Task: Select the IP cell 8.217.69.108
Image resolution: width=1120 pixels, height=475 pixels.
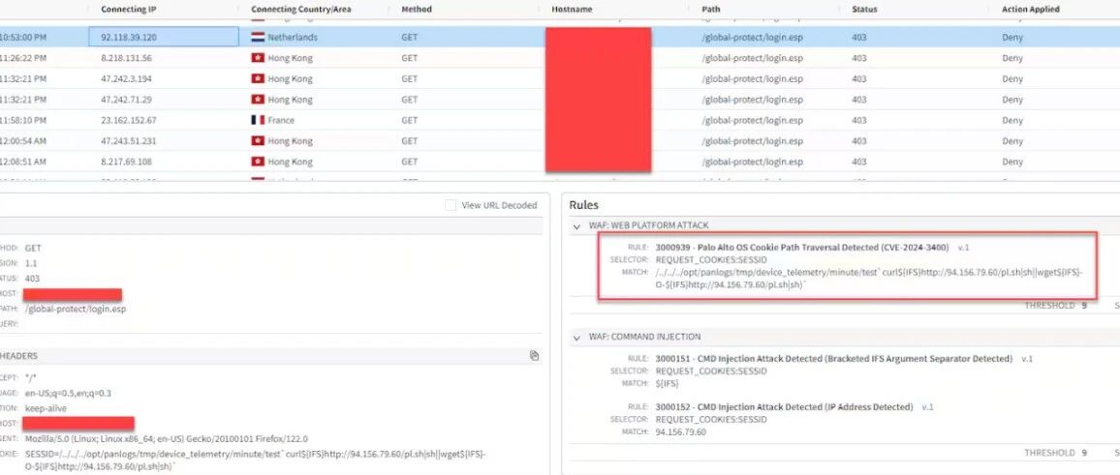Action: [126, 162]
